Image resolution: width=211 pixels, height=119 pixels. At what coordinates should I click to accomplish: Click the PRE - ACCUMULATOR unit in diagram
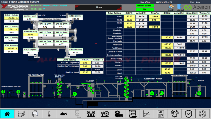point(36,87)
